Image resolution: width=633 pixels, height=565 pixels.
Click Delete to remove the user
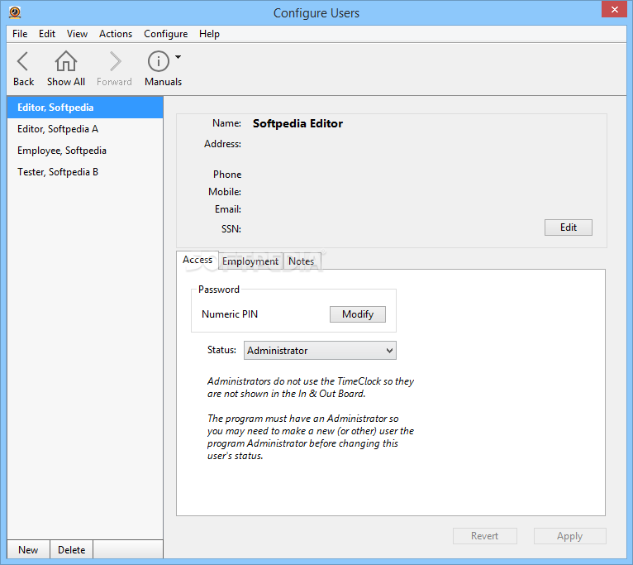71,549
